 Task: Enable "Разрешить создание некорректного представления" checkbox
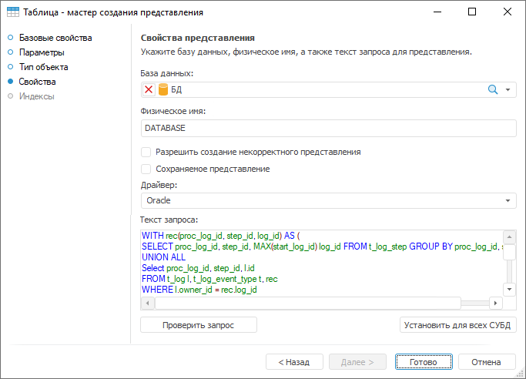(146, 153)
